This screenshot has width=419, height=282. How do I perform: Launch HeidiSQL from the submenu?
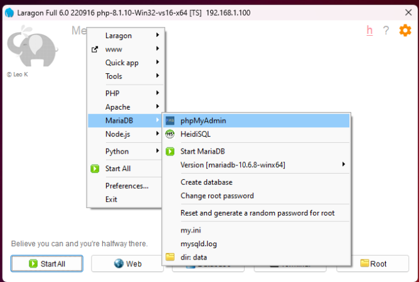(x=256, y=134)
